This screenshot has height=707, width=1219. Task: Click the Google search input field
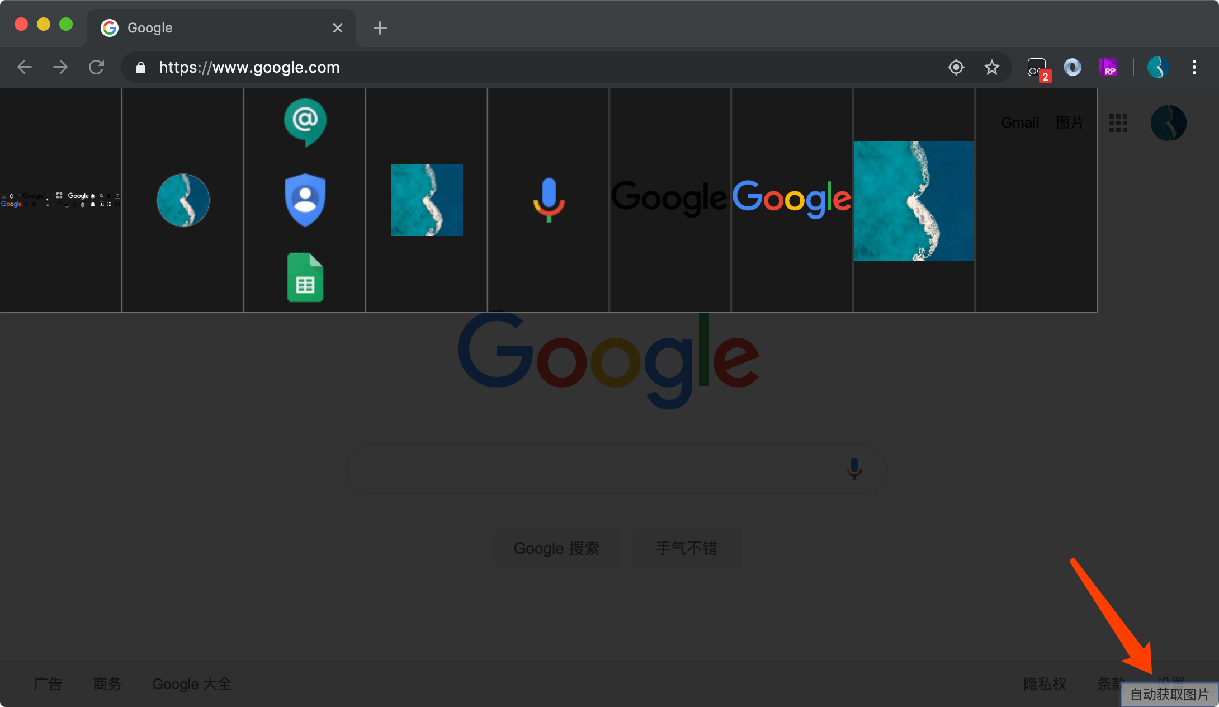593,469
